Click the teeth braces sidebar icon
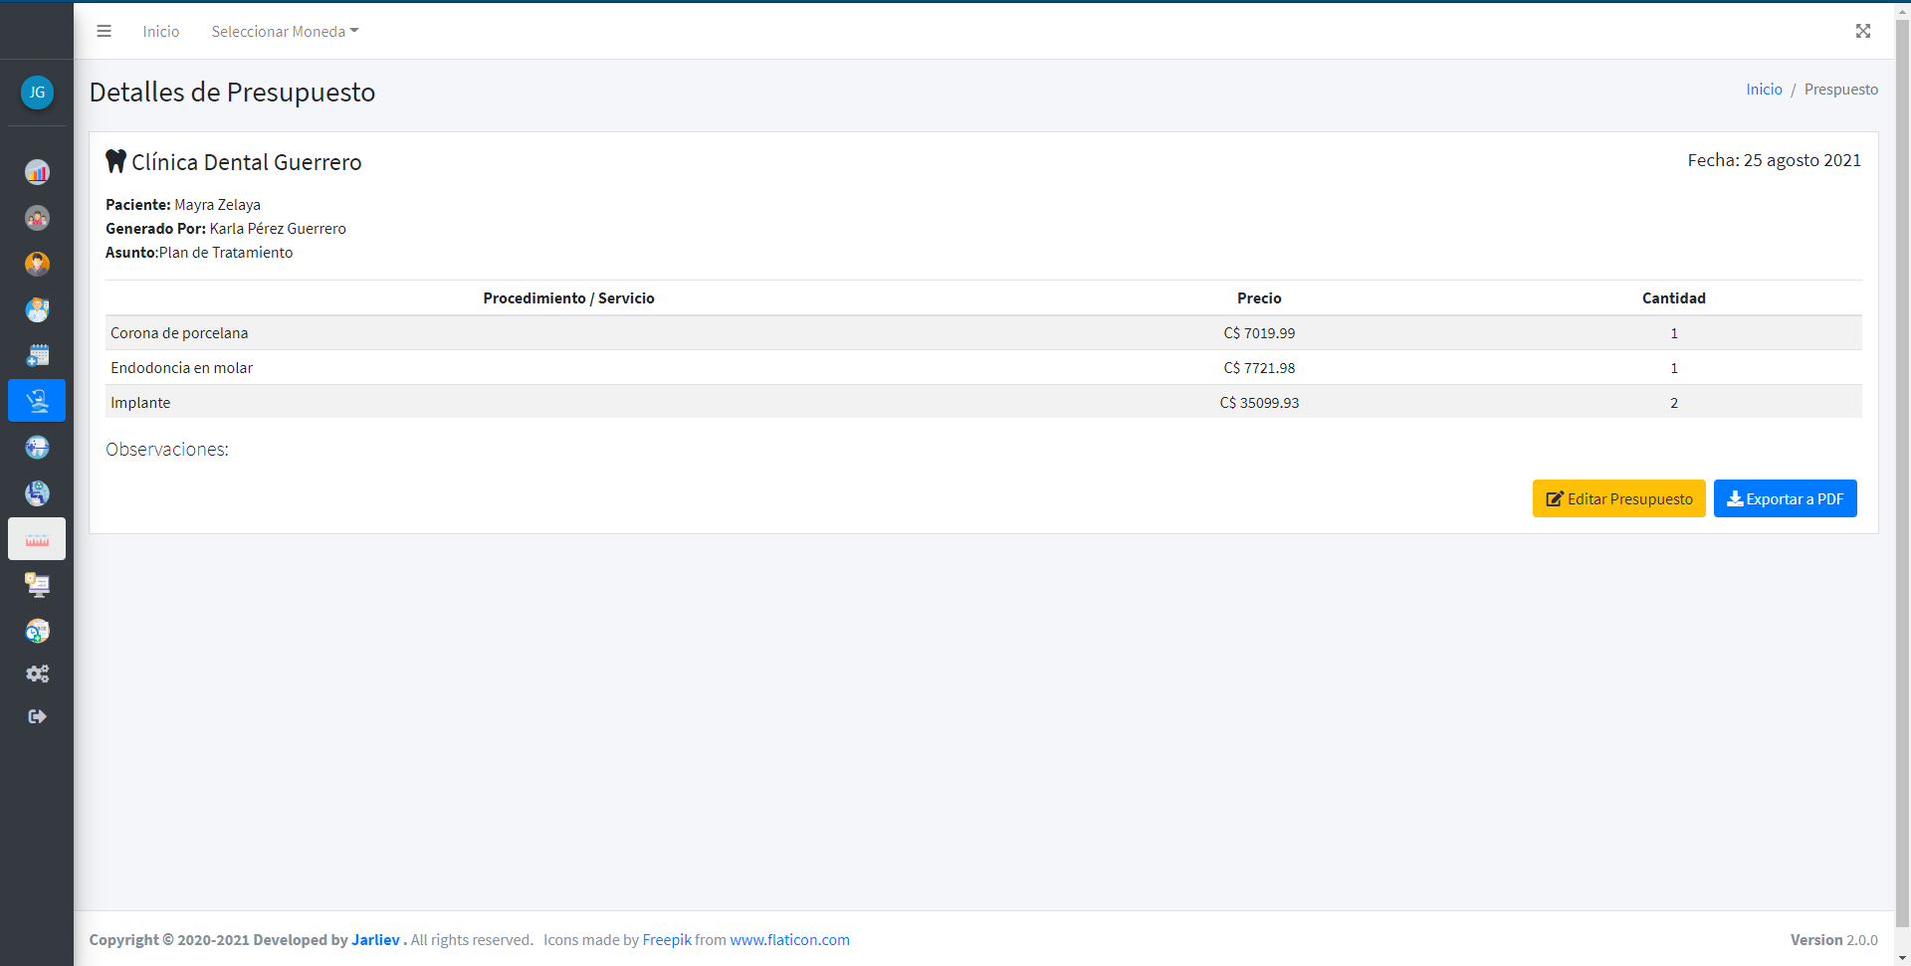1911x966 pixels. [37, 539]
